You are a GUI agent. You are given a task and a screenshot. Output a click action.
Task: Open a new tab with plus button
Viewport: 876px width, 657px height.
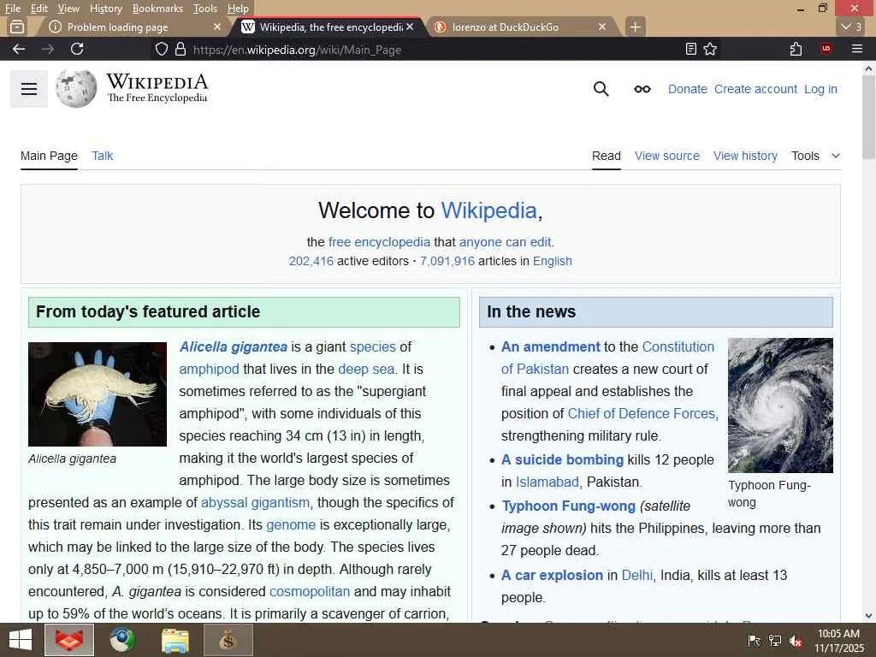click(636, 27)
